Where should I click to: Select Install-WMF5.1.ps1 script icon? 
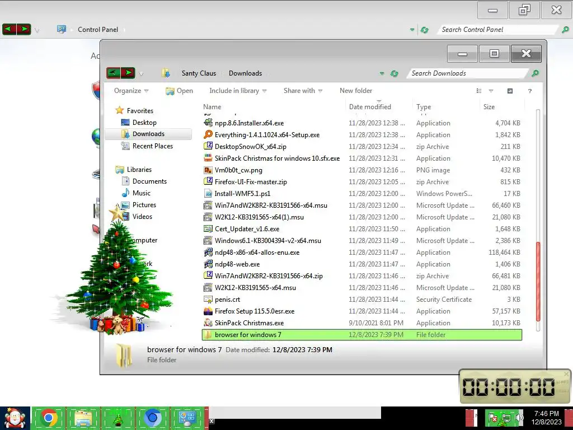(208, 193)
